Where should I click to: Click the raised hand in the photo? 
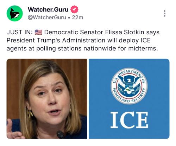point(12,129)
